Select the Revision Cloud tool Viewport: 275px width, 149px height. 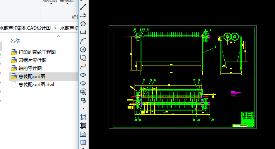83,58
